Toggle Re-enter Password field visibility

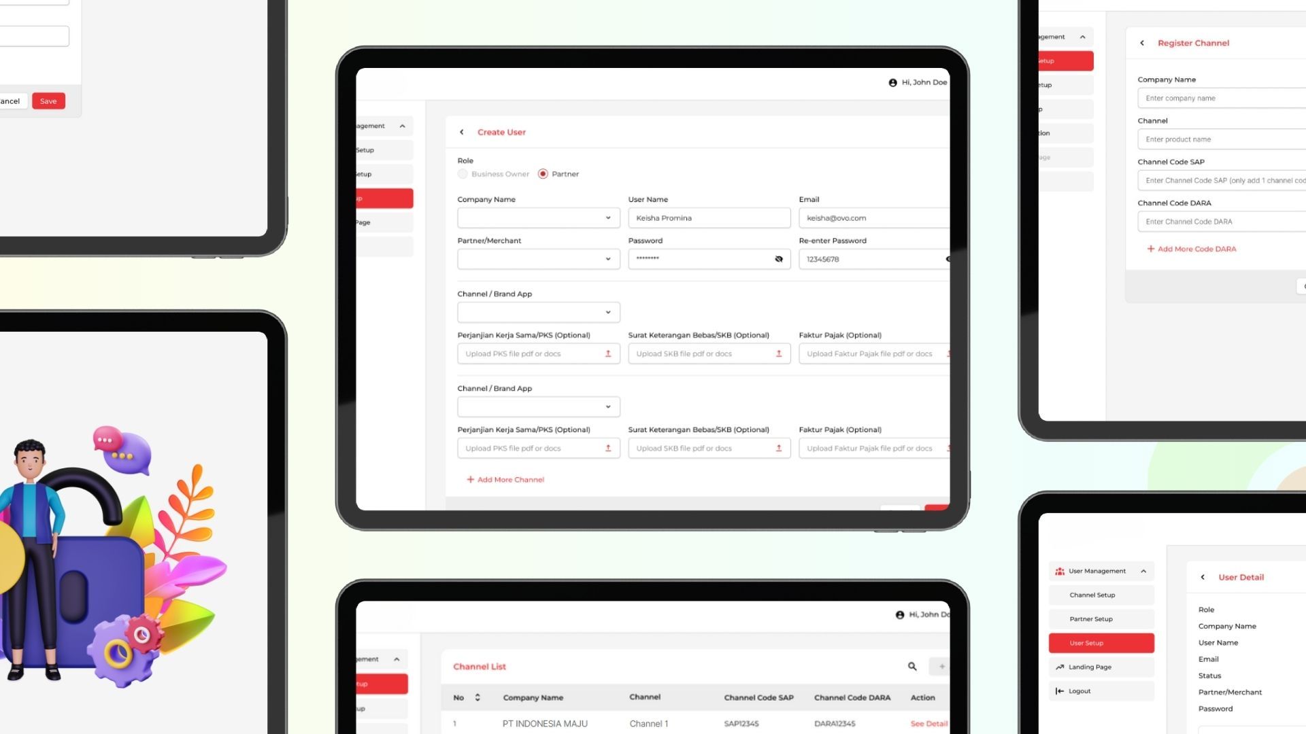(x=948, y=259)
